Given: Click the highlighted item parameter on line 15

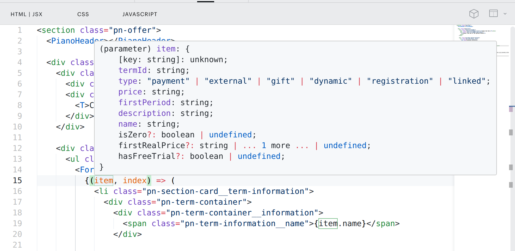Looking at the screenshot, I should 103,180.
